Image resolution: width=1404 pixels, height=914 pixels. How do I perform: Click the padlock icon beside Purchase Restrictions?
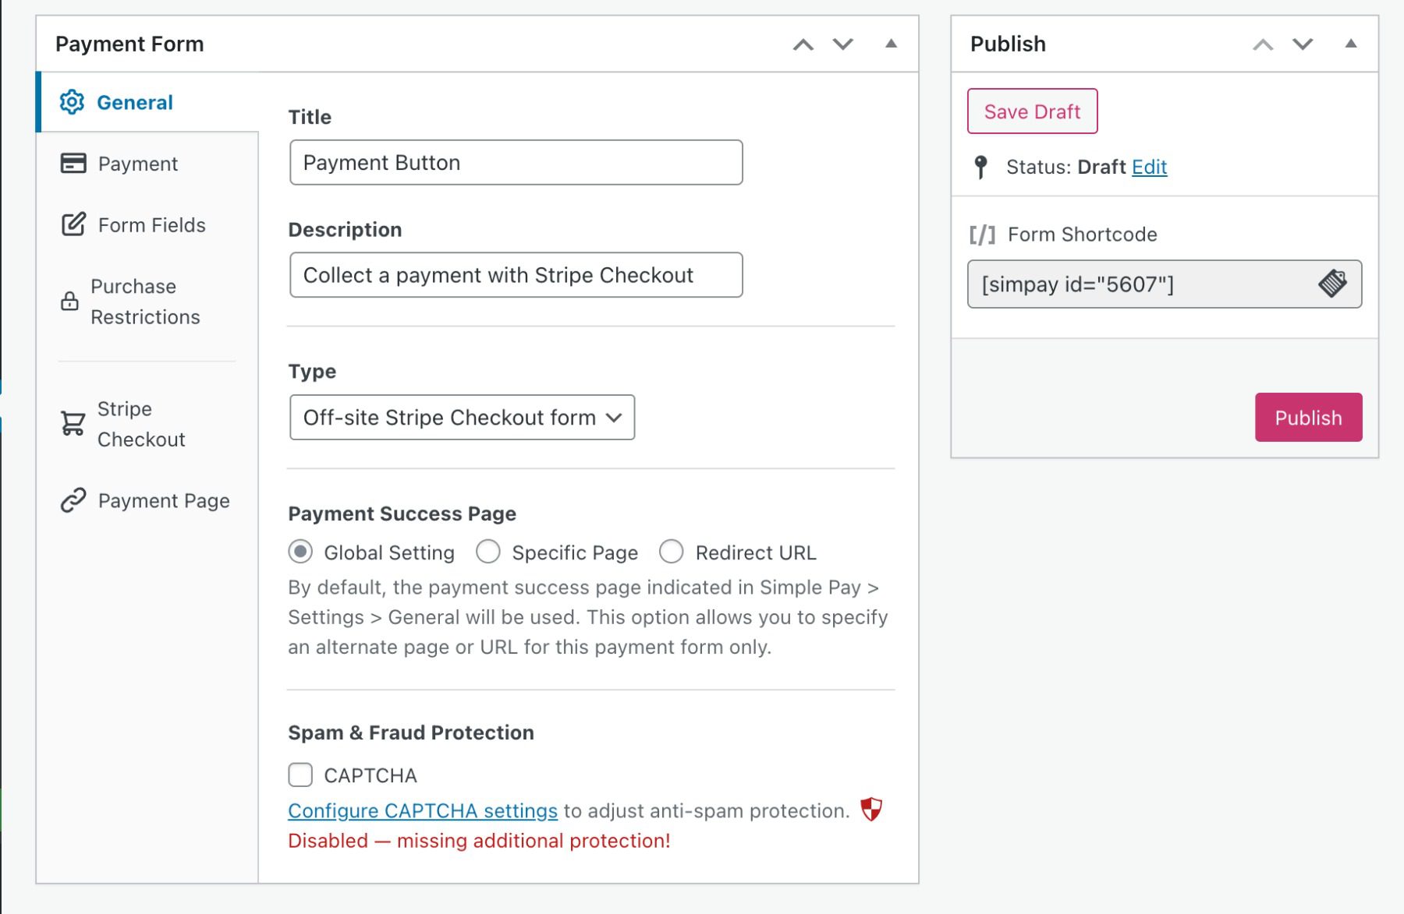(x=71, y=301)
